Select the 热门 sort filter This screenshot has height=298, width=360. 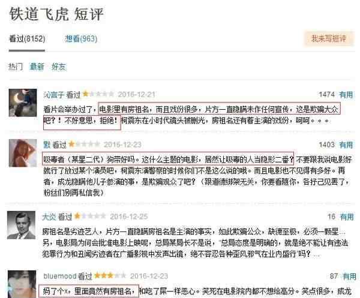tap(16, 67)
